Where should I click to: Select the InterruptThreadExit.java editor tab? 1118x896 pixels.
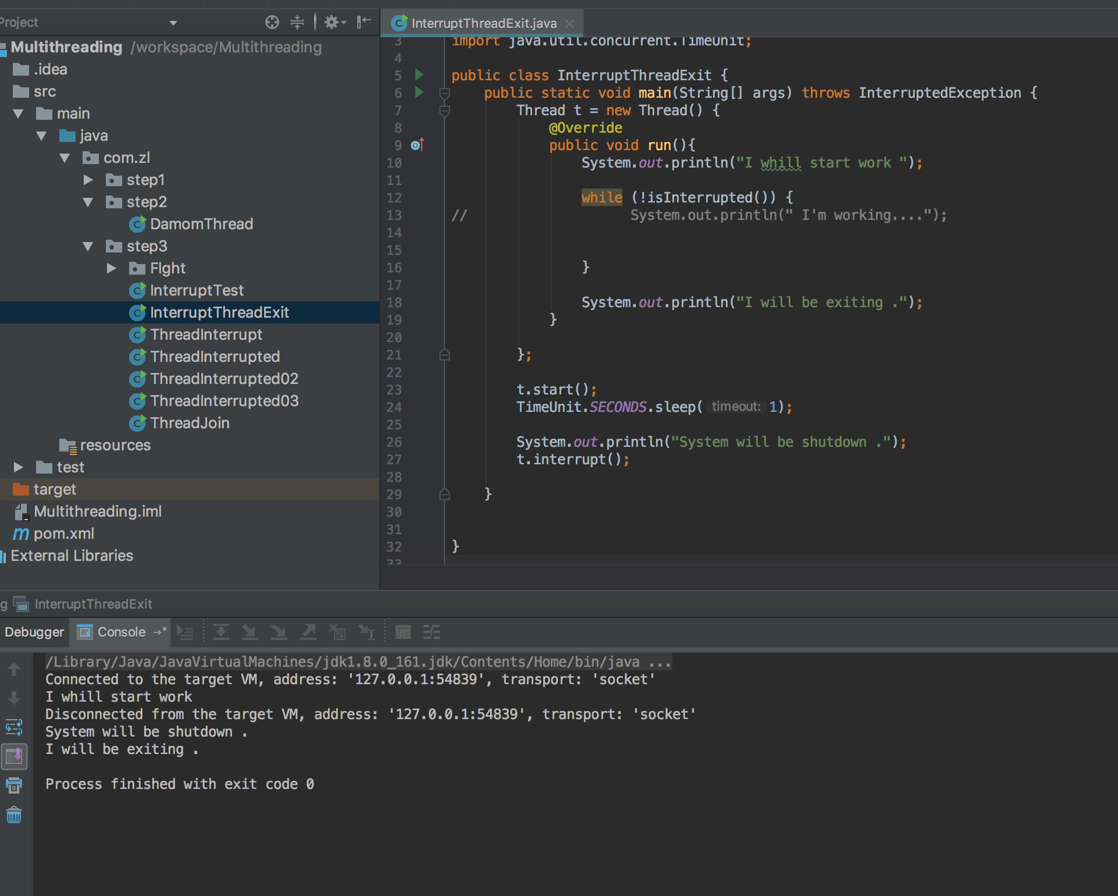point(483,23)
